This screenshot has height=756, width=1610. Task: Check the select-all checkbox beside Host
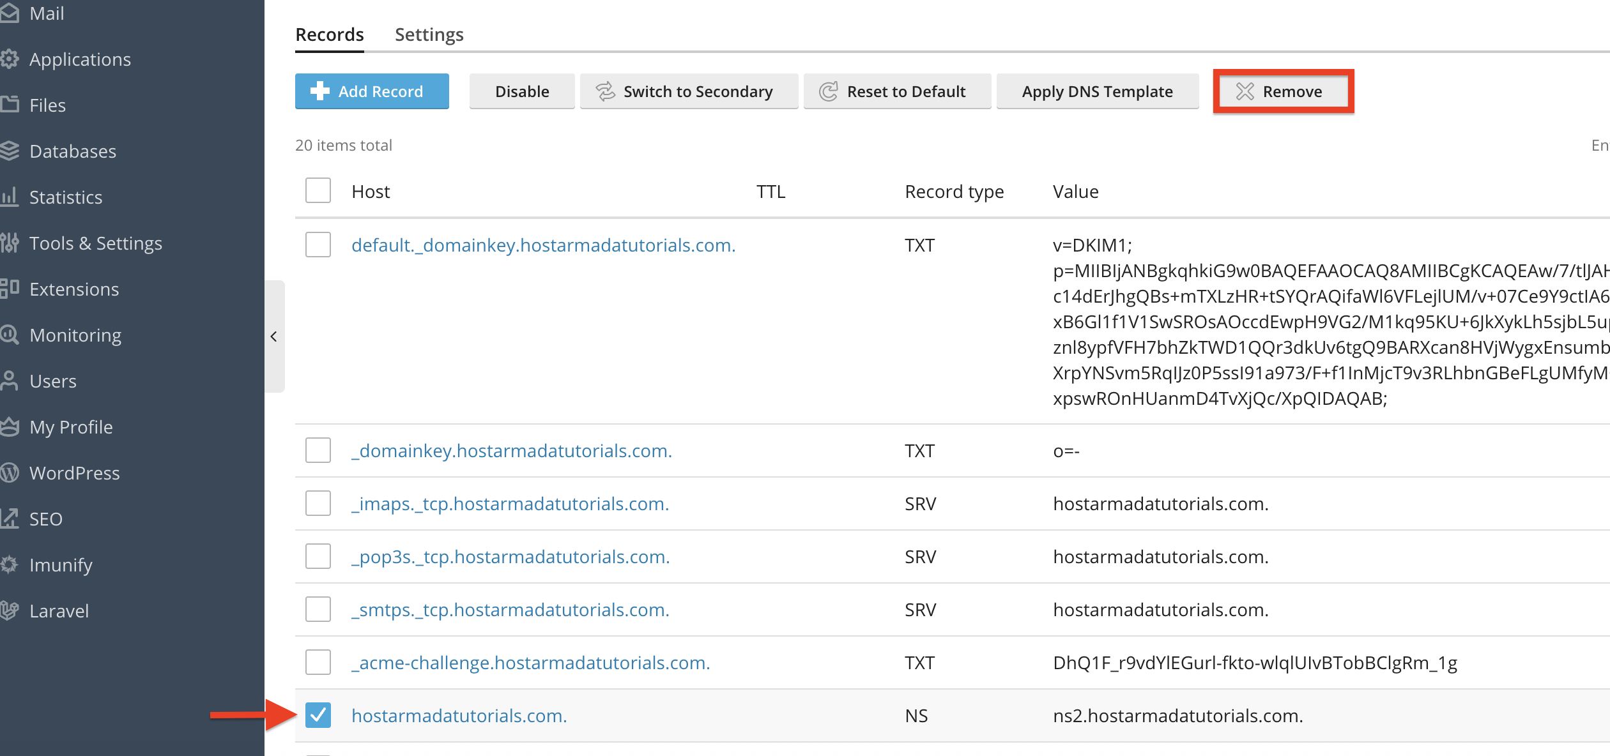tap(318, 191)
